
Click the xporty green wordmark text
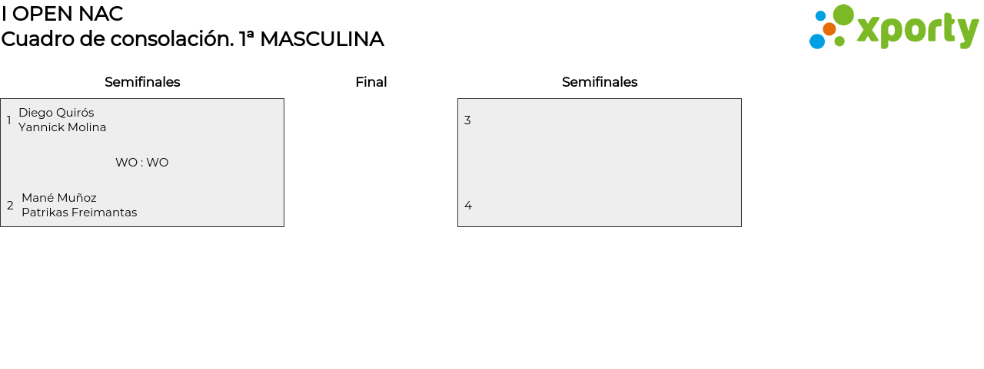917,31
